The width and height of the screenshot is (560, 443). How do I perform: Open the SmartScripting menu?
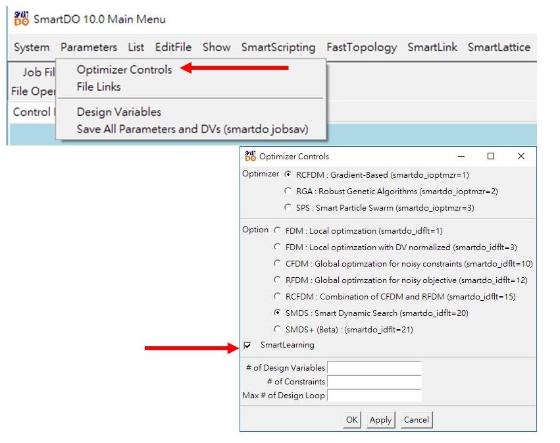tap(278, 47)
